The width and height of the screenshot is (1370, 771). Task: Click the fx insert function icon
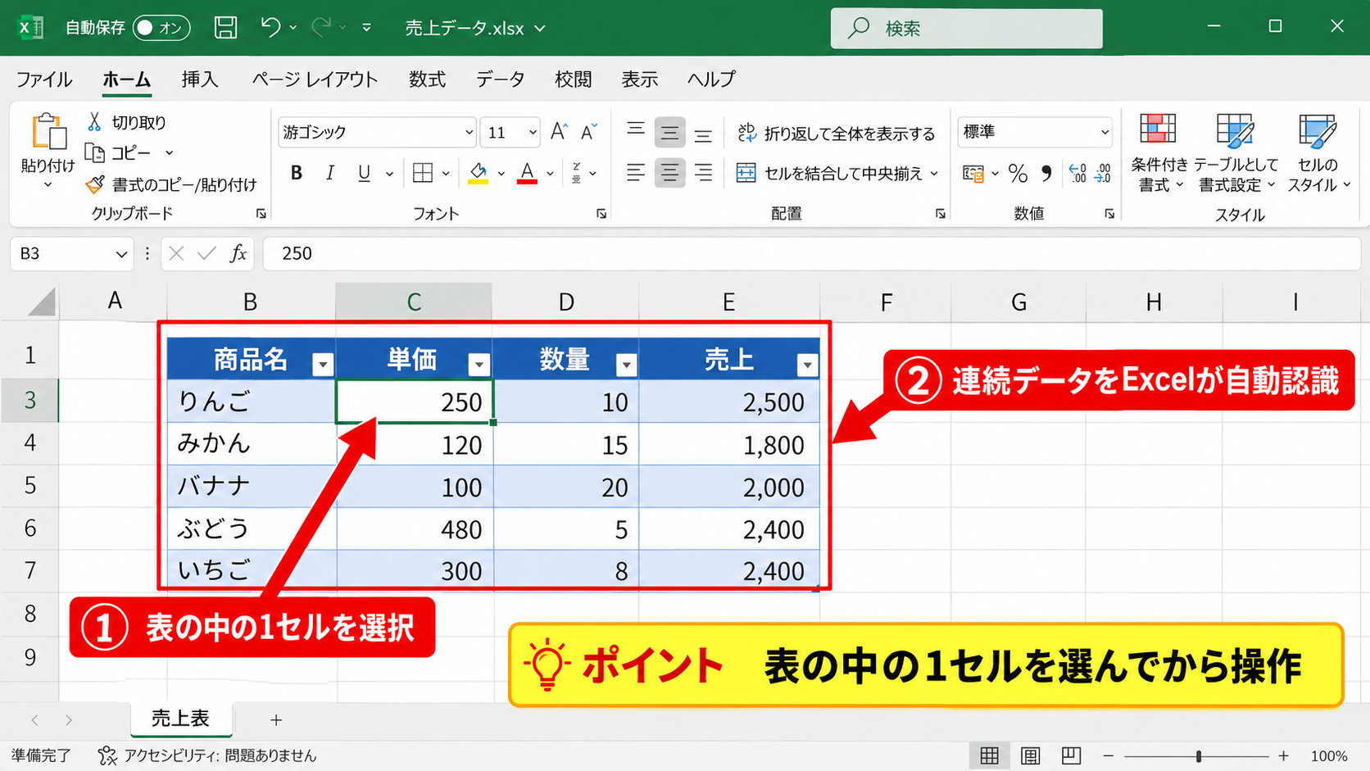coord(238,253)
